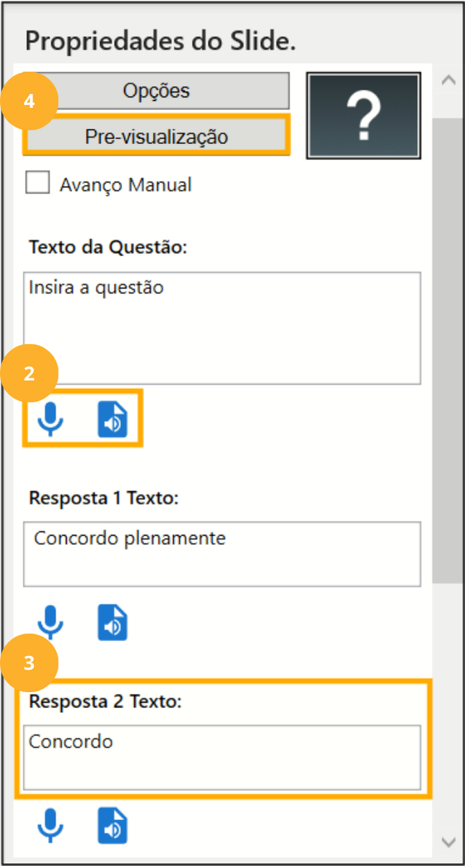This screenshot has height=866, width=465.
Task: Click the microphone icon under Resposta 2
Action: click(x=50, y=825)
